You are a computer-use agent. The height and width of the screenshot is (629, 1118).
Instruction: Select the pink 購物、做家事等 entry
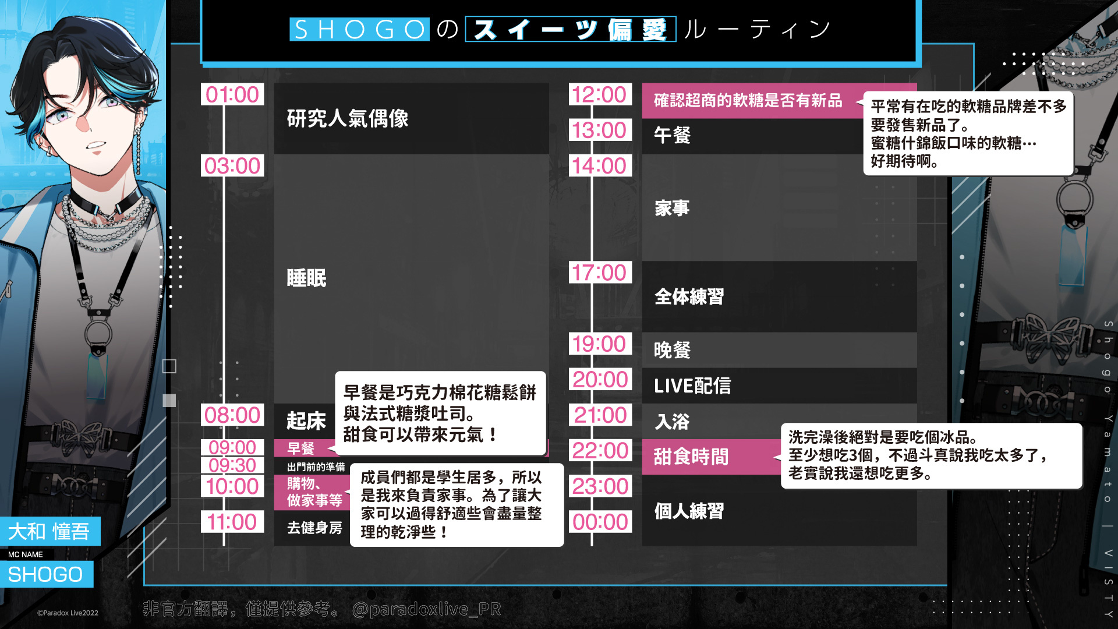[312, 492]
